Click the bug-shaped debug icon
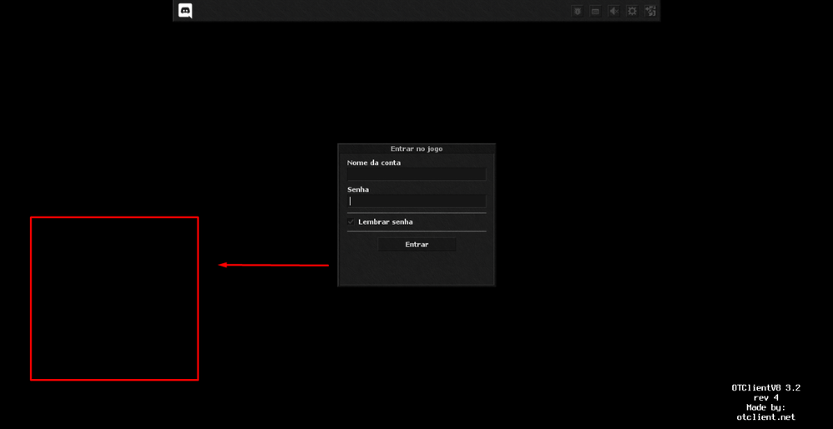Viewport: 833px width, 429px height. (x=577, y=11)
